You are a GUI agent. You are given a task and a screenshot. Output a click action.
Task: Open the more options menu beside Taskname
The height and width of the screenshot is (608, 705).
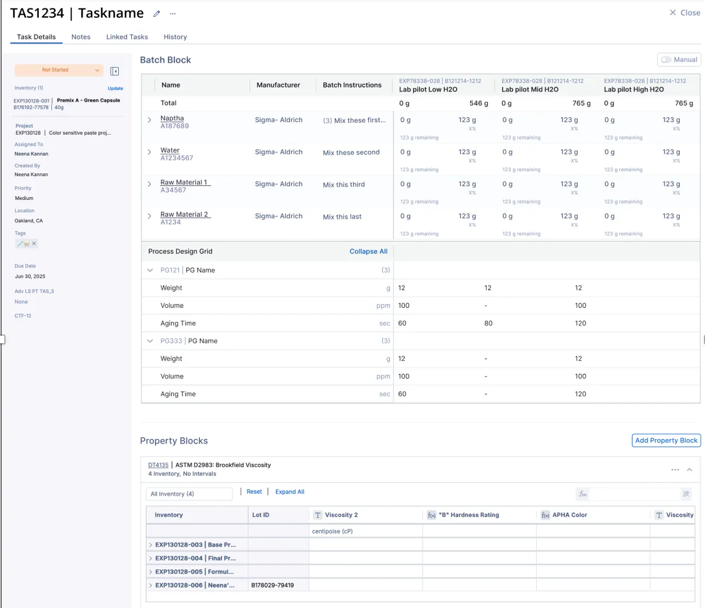tap(173, 14)
